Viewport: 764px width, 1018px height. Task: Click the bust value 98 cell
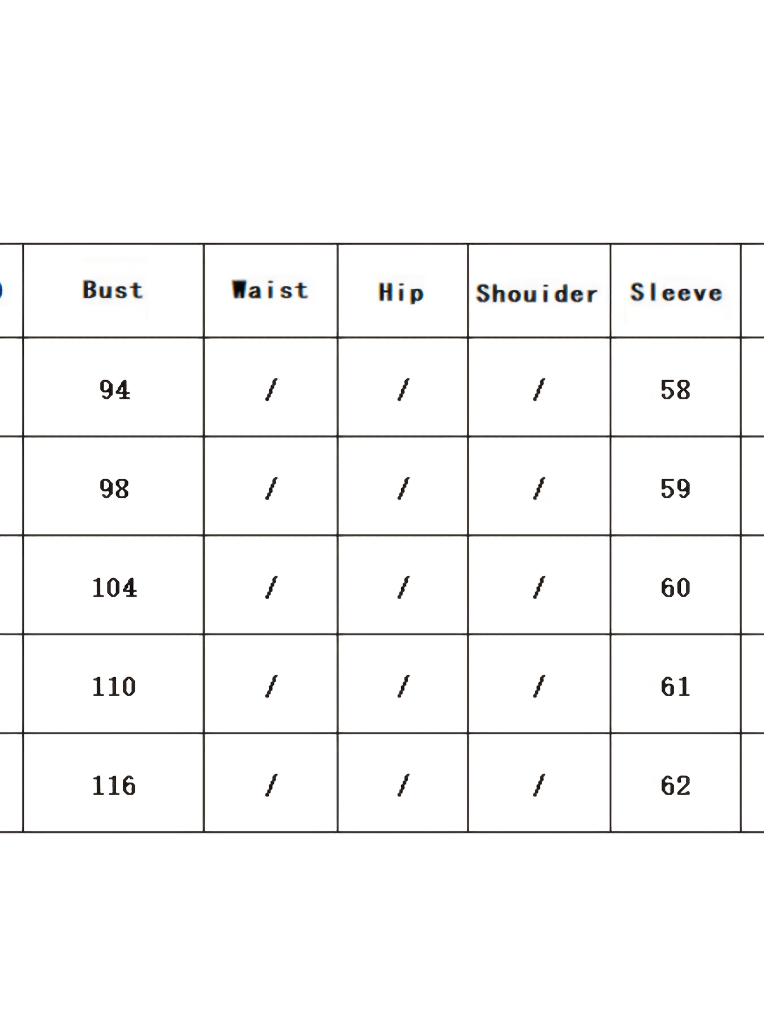pos(114,489)
